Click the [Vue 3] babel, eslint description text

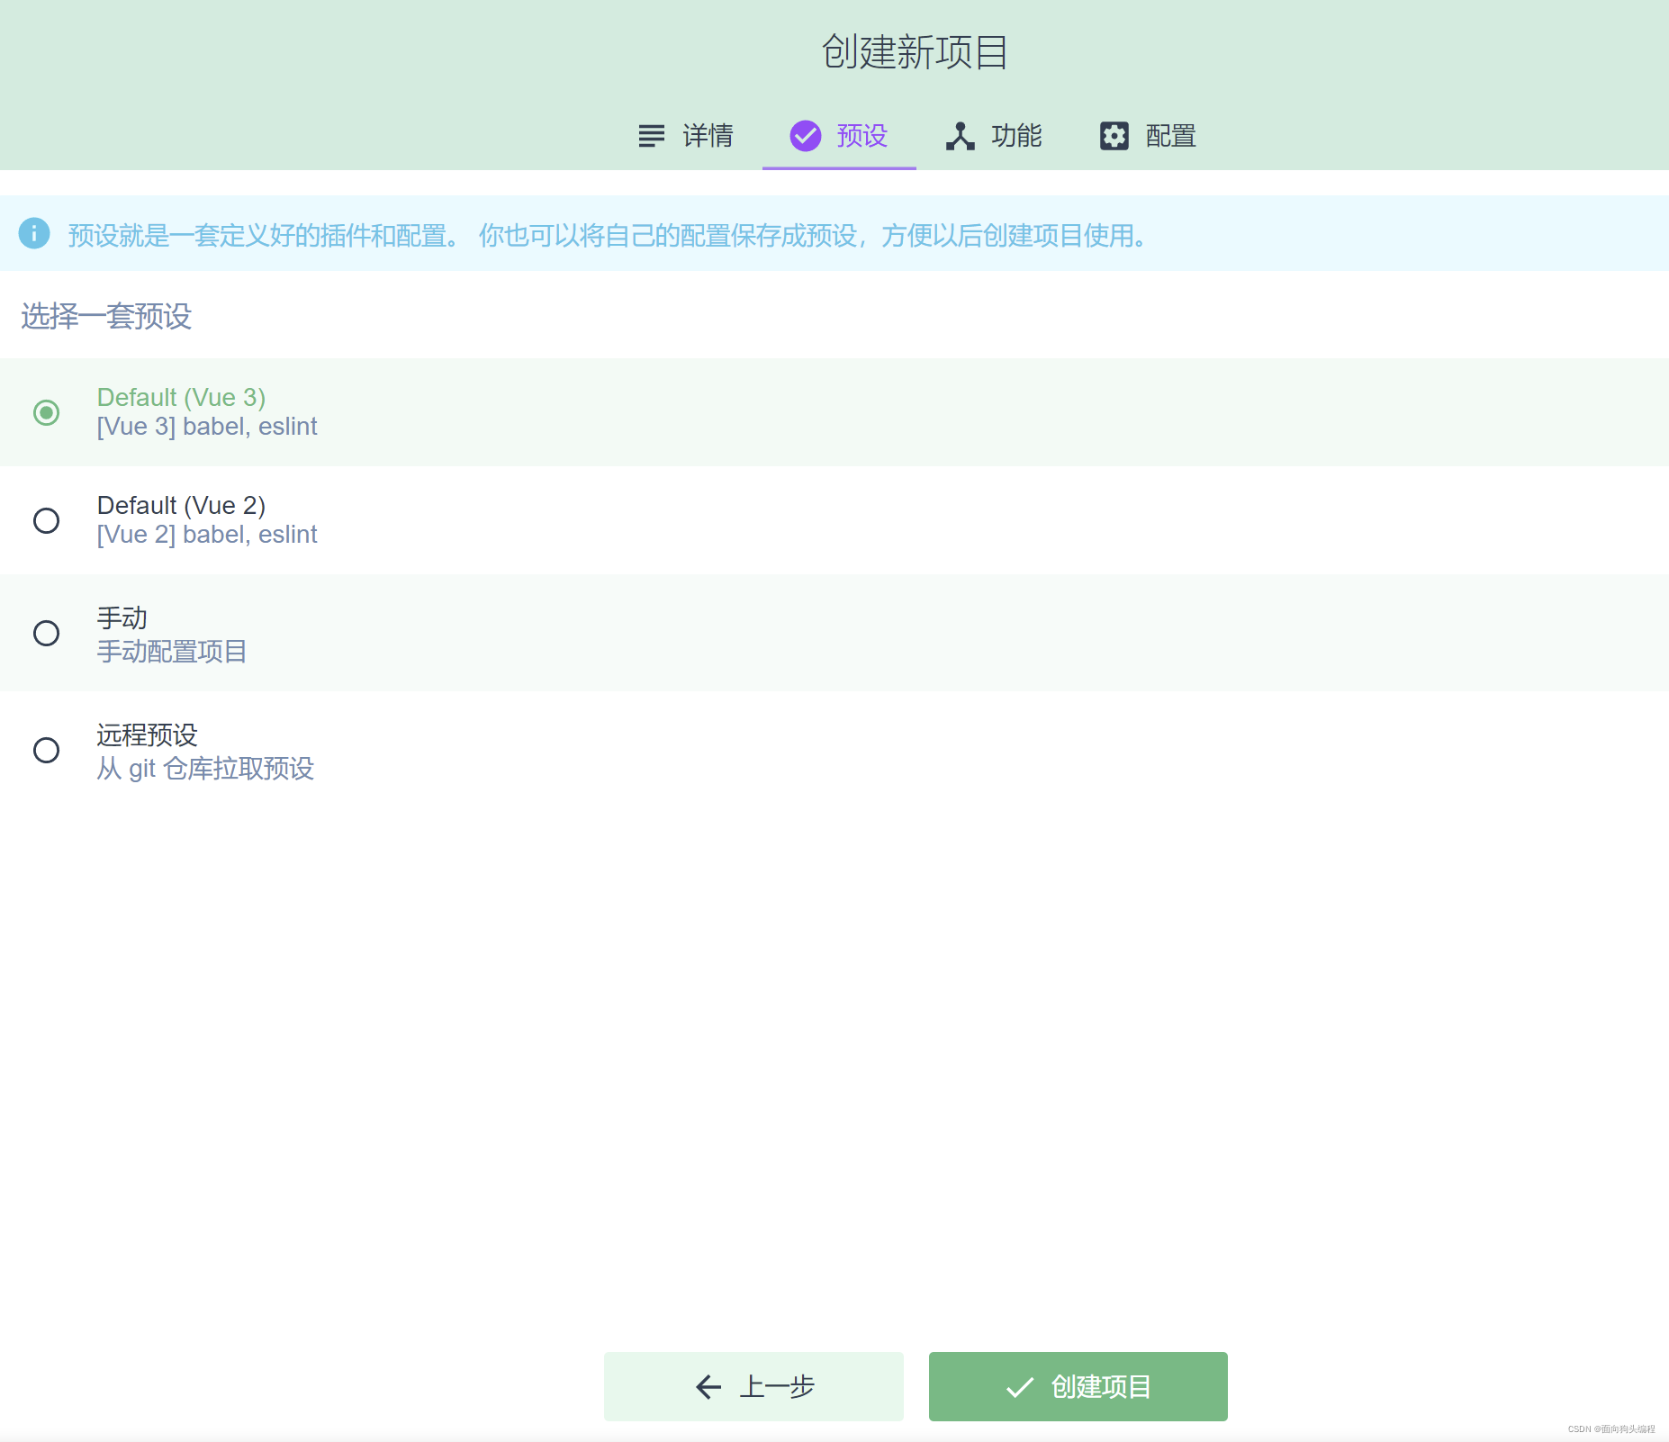pyautogui.click(x=206, y=426)
